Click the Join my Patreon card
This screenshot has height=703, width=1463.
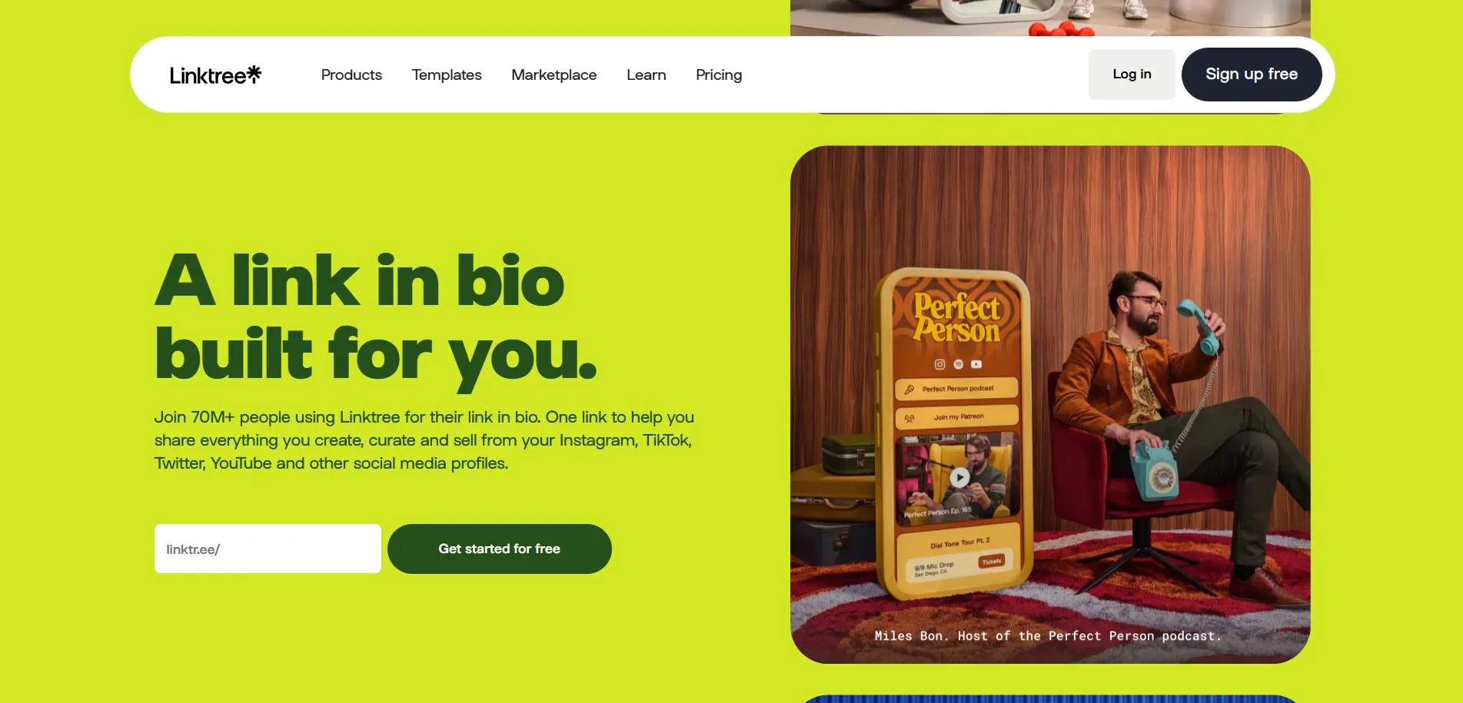pyautogui.click(x=957, y=417)
